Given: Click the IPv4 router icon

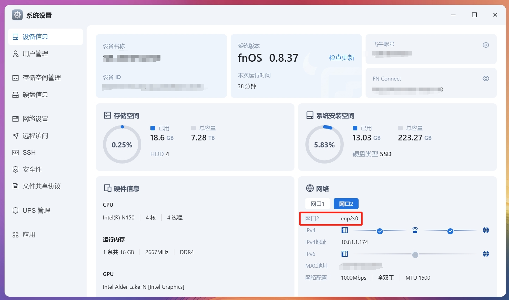Looking at the screenshot, I should pyautogui.click(x=415, y=230).
